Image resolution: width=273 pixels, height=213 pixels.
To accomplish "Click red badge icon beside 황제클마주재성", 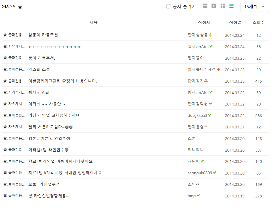I will click(218, 70).
